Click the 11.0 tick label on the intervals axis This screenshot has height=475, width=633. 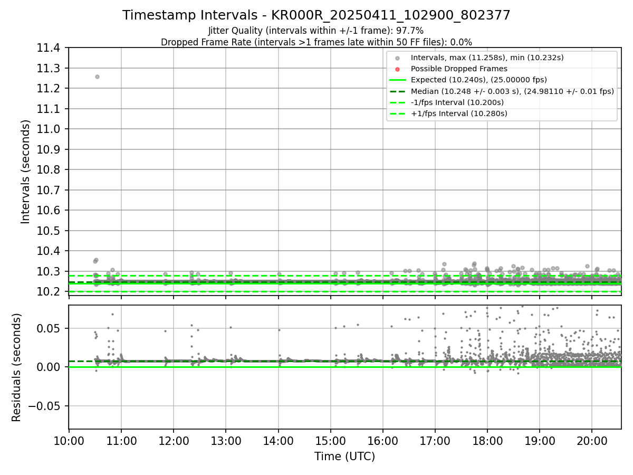[50, 129]
